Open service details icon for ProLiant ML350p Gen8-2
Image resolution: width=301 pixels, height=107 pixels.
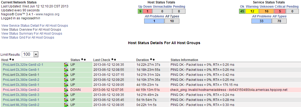pyautogui.click(x=66, y=105)
